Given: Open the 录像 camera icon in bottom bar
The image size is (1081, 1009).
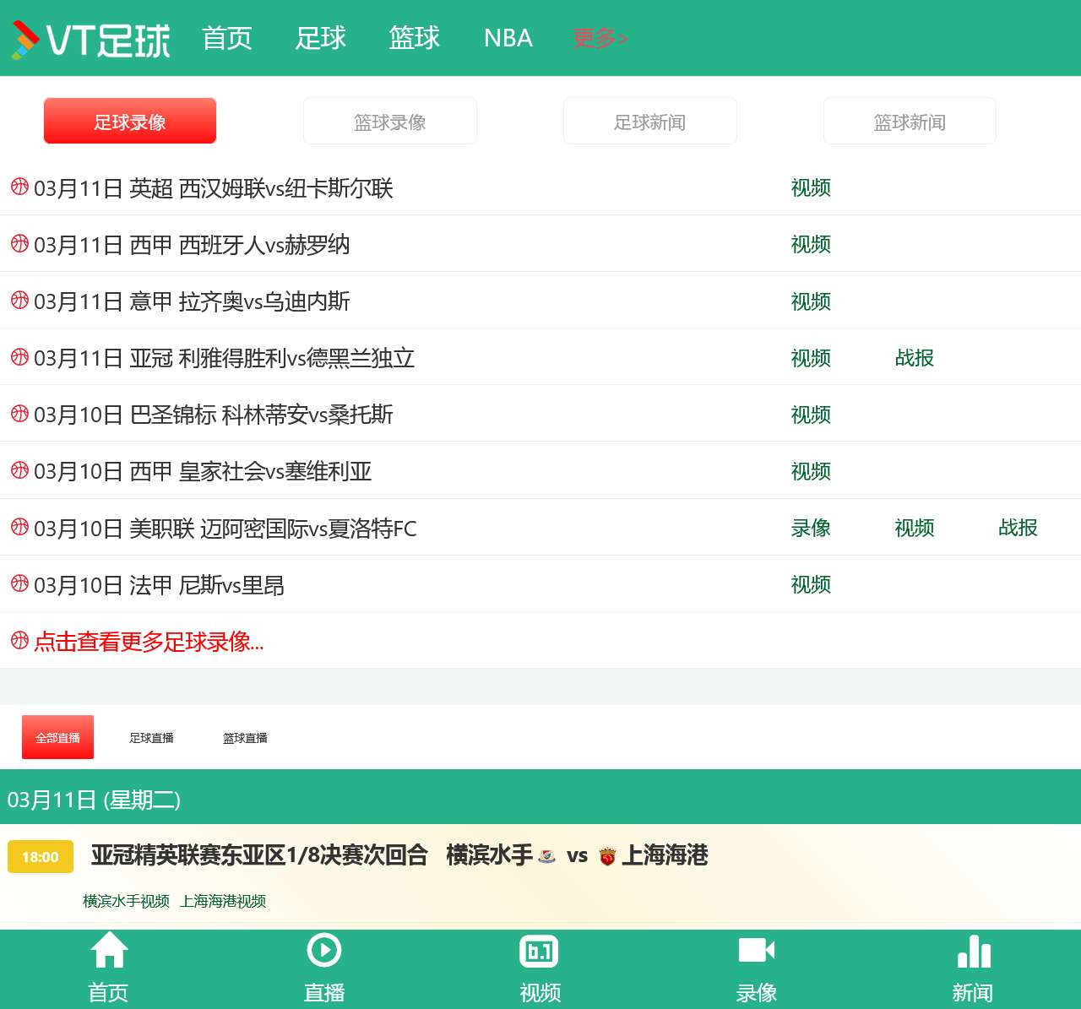Looking at the screenshot, I should pos(757,951).
